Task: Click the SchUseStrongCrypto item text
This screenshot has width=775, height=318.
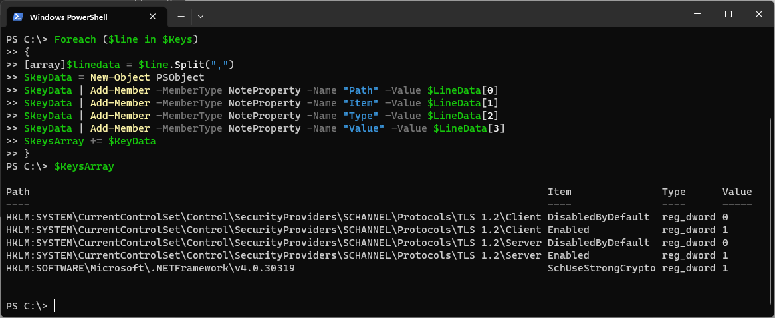Action: [601, 268]
